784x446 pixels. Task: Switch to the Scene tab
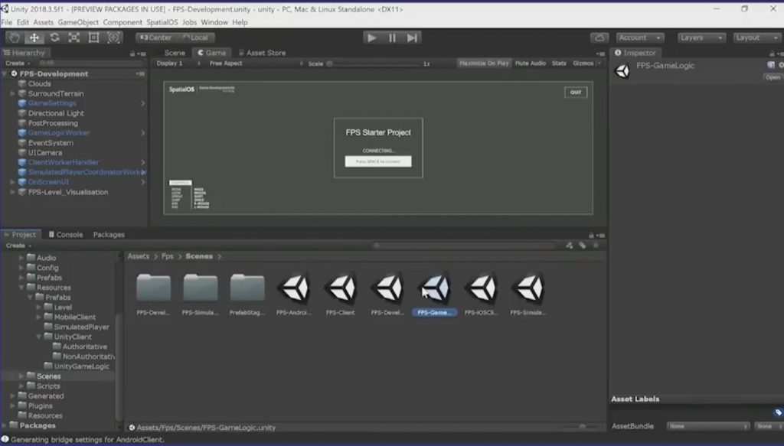click(x=173, y=53)
